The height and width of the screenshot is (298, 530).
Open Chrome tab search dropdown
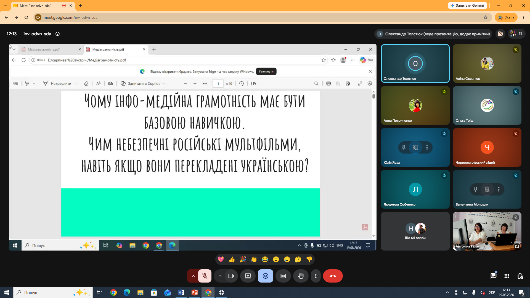click(x=6, y=6)
